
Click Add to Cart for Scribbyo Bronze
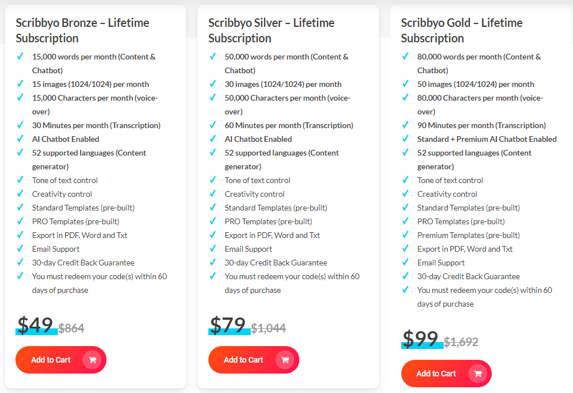50,360
